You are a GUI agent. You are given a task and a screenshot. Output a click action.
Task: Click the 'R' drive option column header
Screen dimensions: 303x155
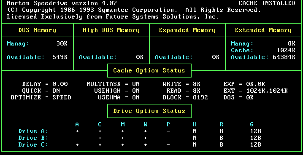221,125
